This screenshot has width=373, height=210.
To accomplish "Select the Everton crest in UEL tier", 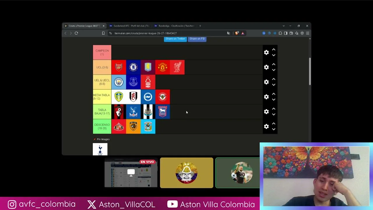I will (133, 82).
